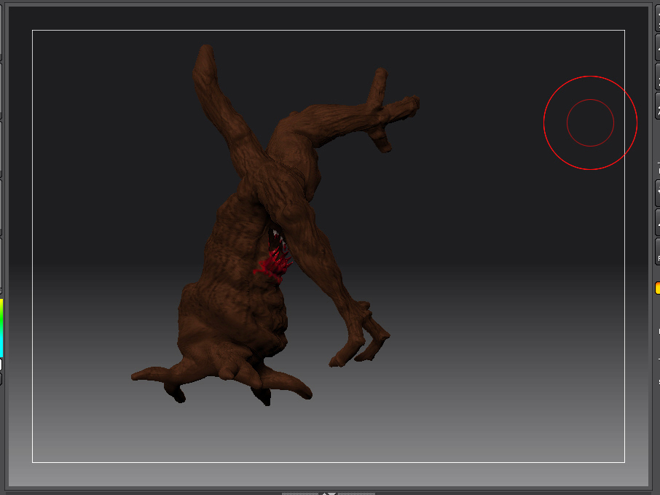Click the creature's clawed hanging hand
660x495 pixels.
coord(360,334)
